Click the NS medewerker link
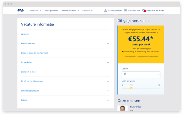Image resolution: width=183 pixels, height=114 pixels. click(115, 11)
